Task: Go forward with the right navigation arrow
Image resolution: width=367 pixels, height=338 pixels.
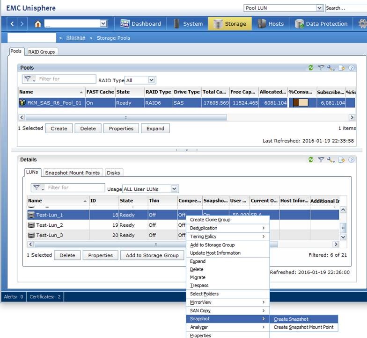Action: tap(22, 23)
